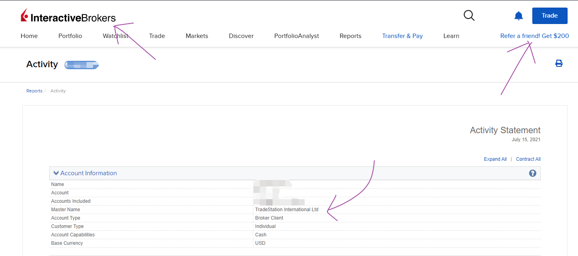Open the Home menu item

point(29,36)
